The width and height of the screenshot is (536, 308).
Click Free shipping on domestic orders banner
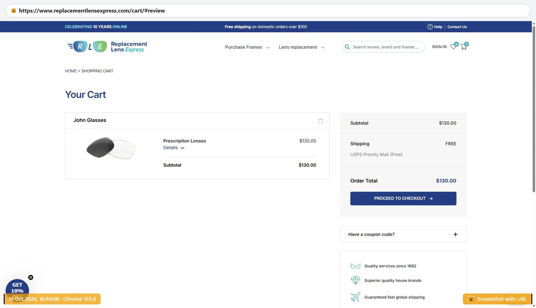(x=266, y=27)
